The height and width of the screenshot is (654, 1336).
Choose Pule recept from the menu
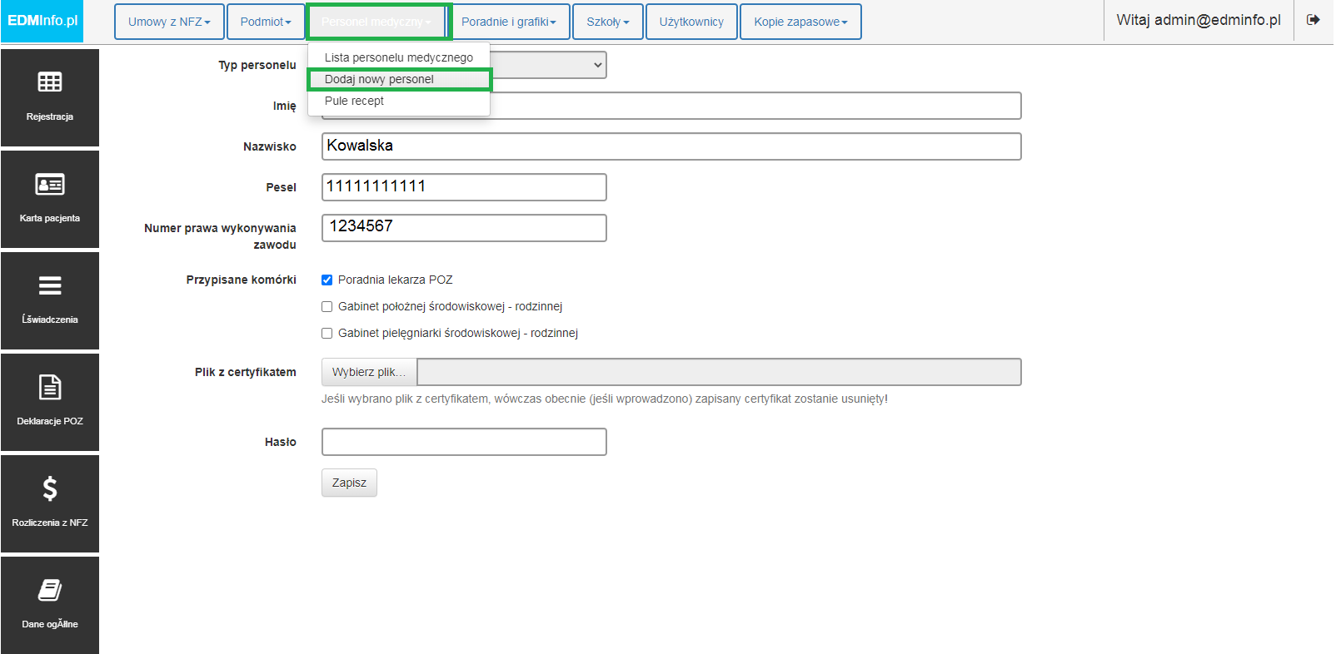[x=355, y=101]
